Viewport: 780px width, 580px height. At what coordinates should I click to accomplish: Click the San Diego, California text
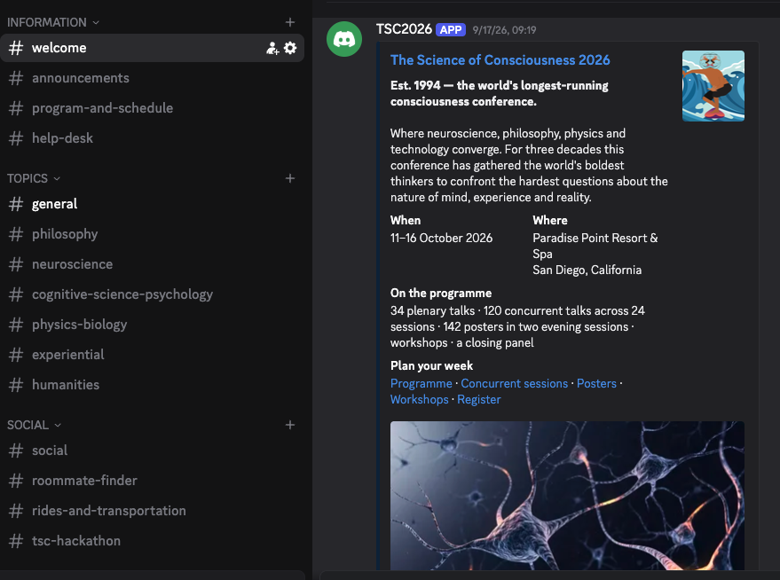(x=587, y=270)
